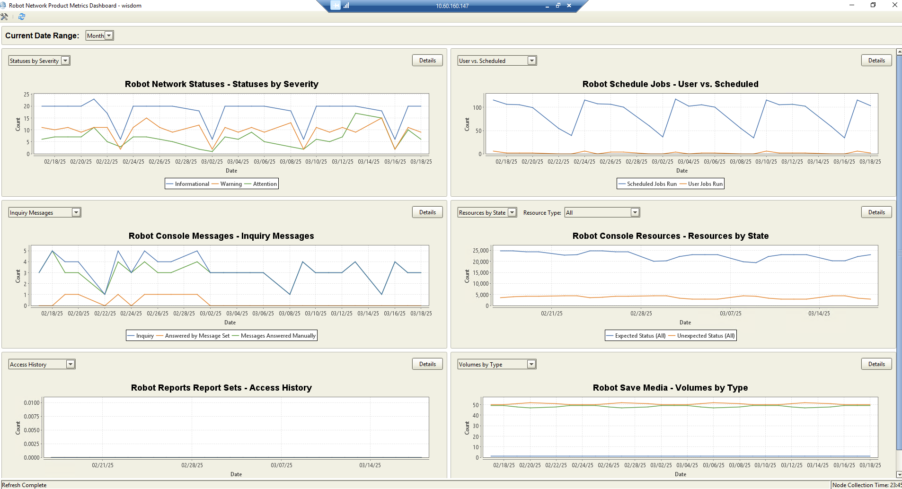Click Robot Network Statuses chart title

(x=221, y=84)
